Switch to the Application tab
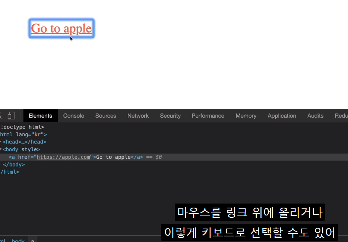Screen dimensions: 348x242 282,116
